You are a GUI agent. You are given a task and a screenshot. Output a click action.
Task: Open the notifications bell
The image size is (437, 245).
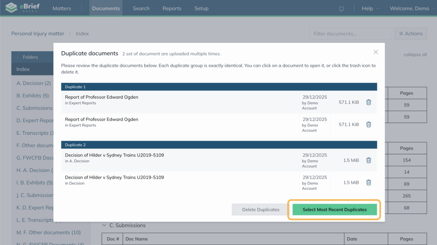(341, 9)
